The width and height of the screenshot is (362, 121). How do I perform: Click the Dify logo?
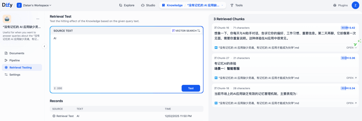7,5
